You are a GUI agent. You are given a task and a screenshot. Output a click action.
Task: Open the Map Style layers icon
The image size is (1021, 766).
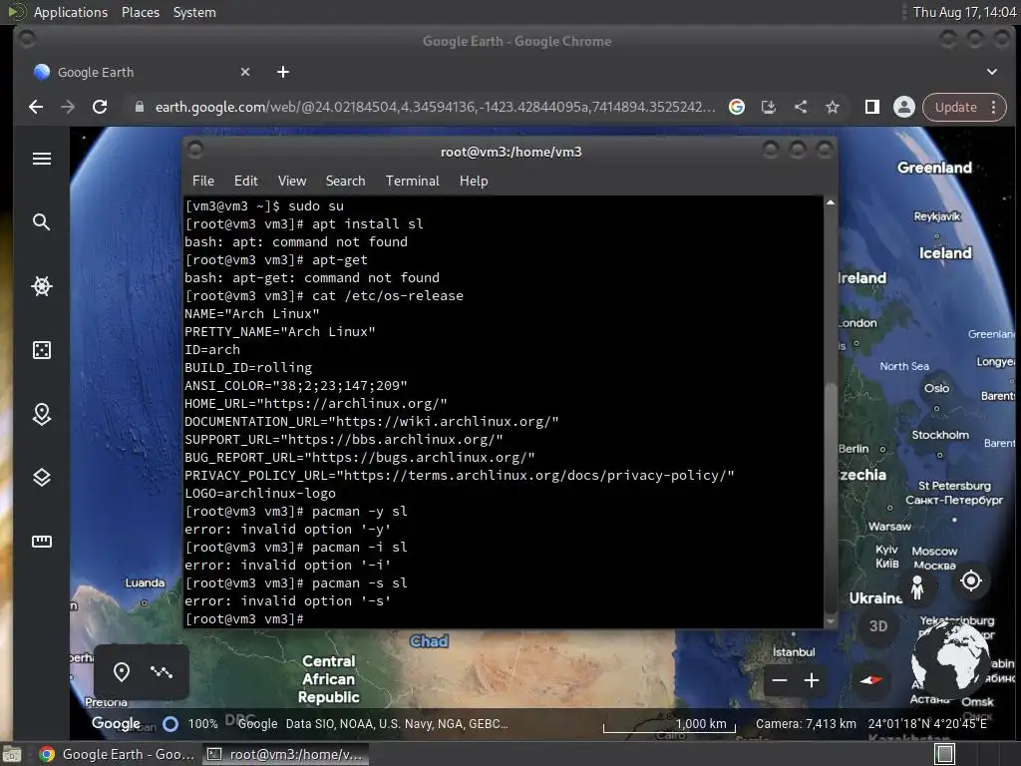tap(42, 478)
